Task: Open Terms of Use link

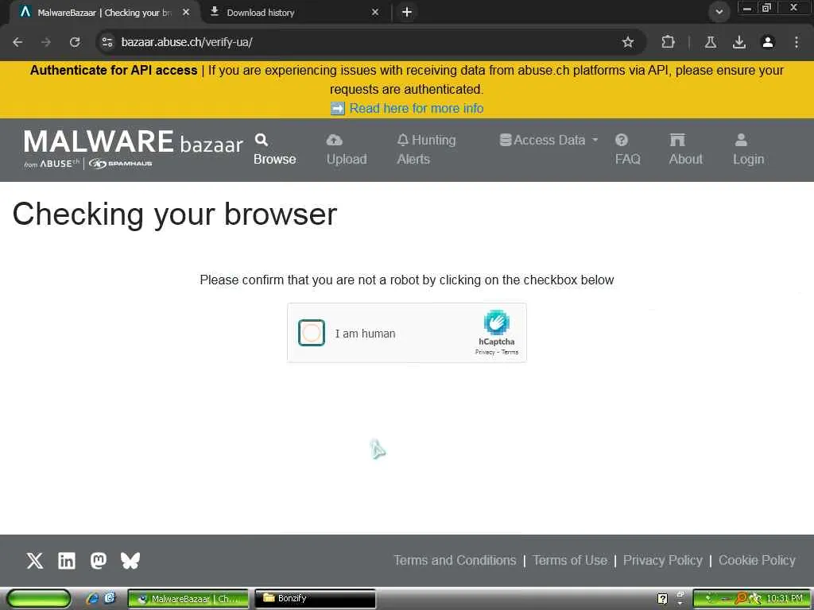Action: 570,560
